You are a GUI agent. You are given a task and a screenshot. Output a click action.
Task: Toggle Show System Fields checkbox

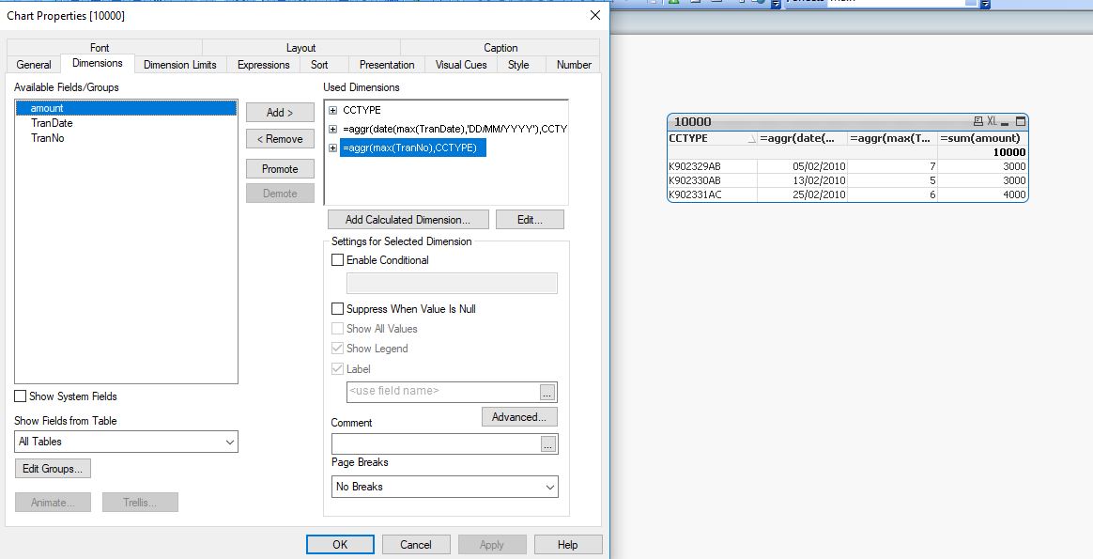click(21, 396)
